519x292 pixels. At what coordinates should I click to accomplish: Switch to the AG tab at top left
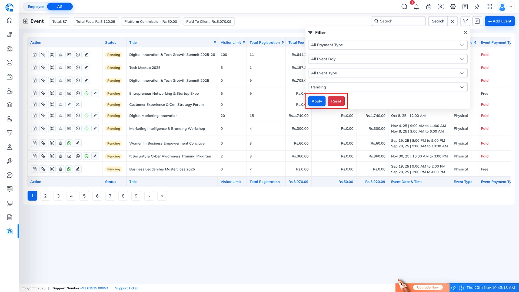[59, 6]
